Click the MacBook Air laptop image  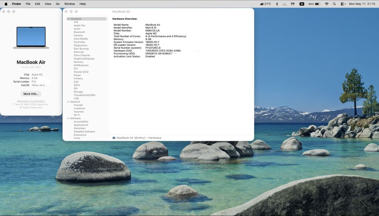pos(31,38)
